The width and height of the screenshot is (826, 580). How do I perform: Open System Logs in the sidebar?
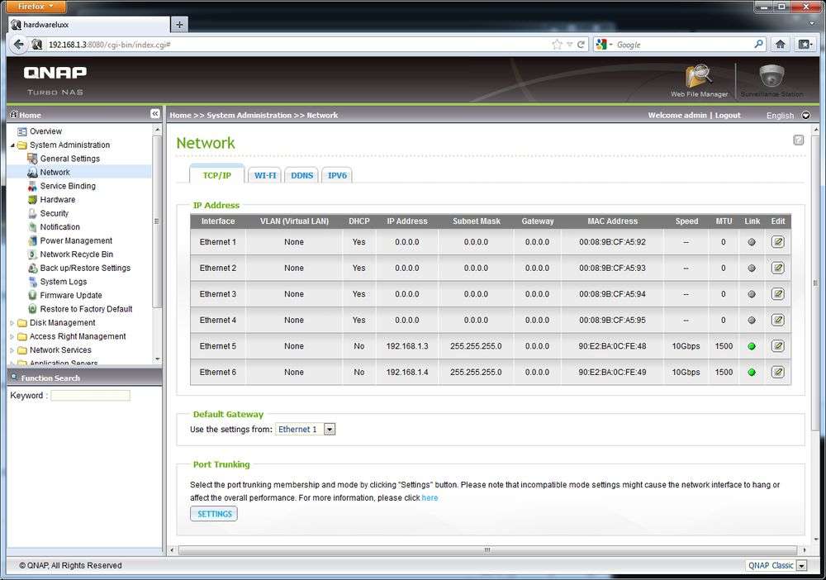coord(64,282)
